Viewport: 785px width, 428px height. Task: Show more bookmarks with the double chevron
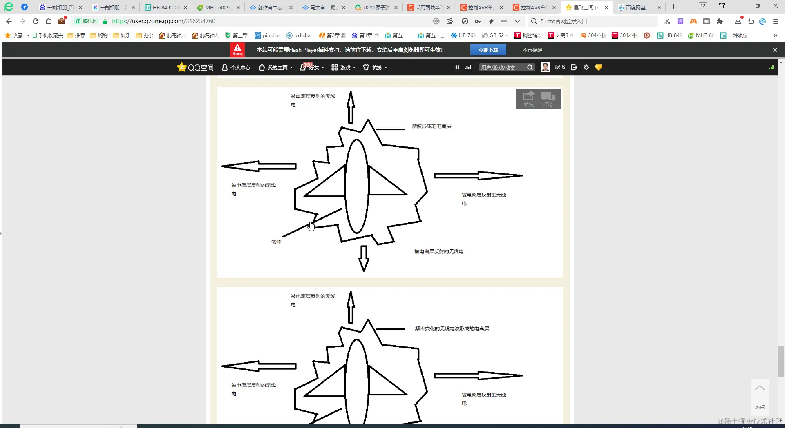(x=775, y=35)
